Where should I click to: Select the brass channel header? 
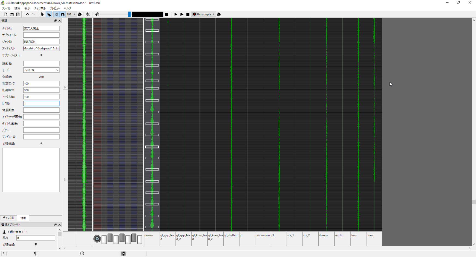click(x=374, y=239)
